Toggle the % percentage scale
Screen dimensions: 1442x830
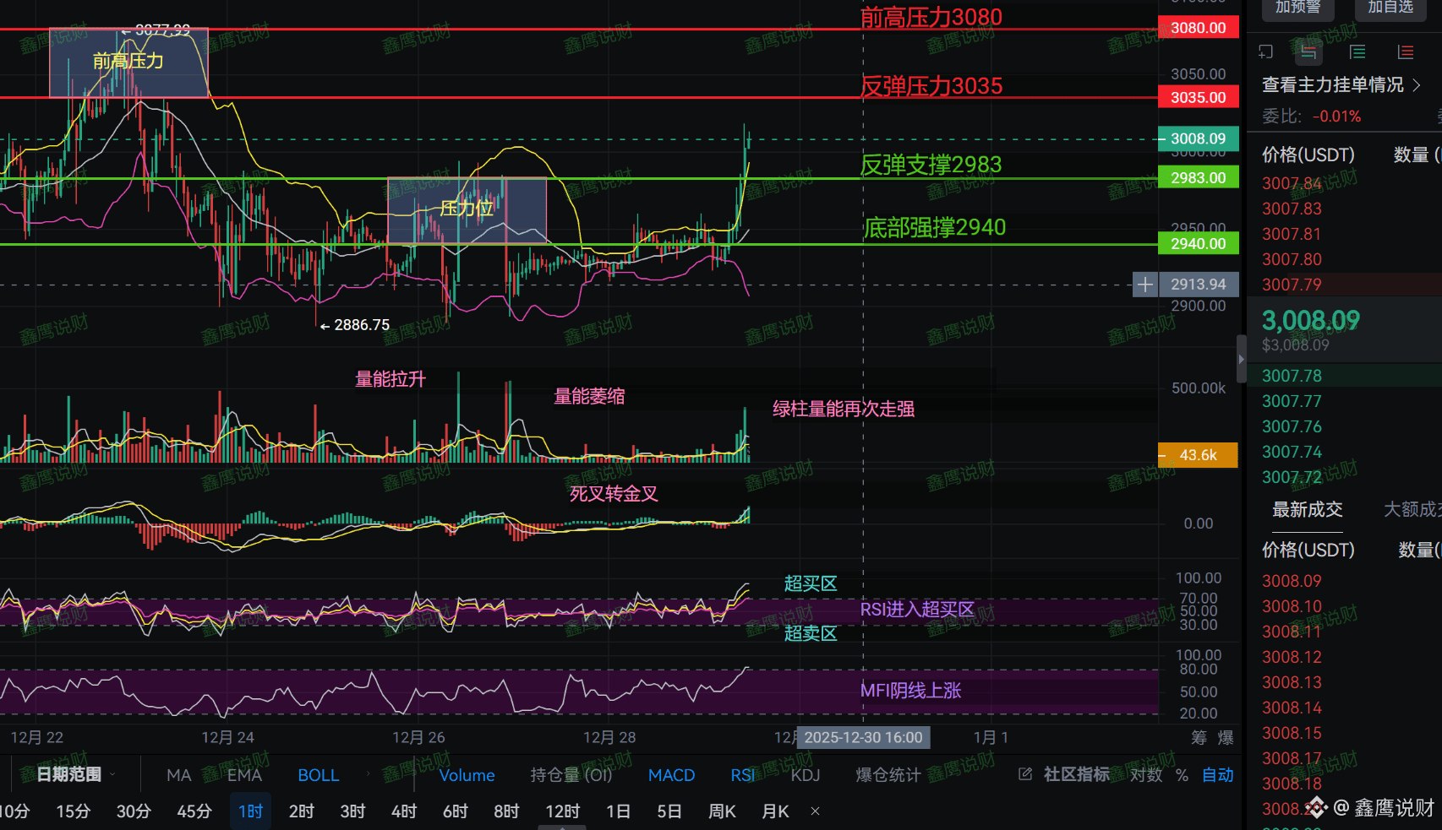(x=1182, y=775)
